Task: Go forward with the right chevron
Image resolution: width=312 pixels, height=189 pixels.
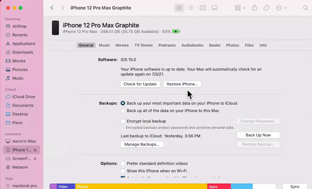Action: [63, 8]
